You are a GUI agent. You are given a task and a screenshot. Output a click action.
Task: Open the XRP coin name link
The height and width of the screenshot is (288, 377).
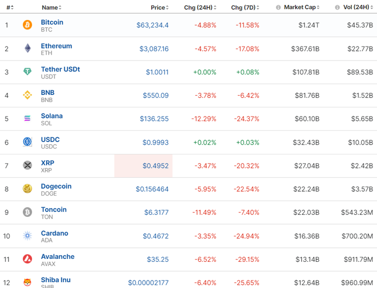(47, 163)
